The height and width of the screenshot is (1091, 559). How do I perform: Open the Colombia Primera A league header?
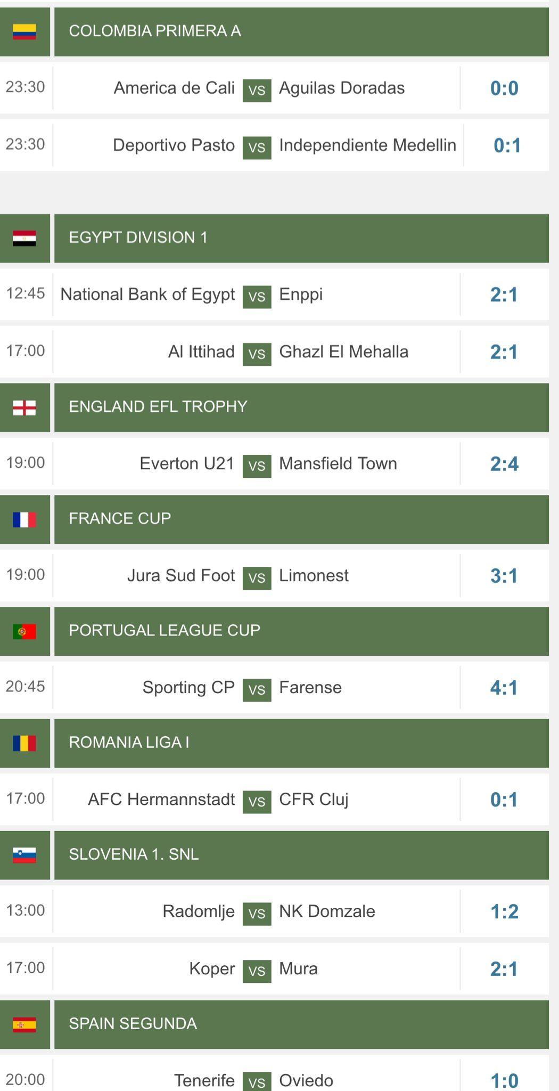(301, 32)
